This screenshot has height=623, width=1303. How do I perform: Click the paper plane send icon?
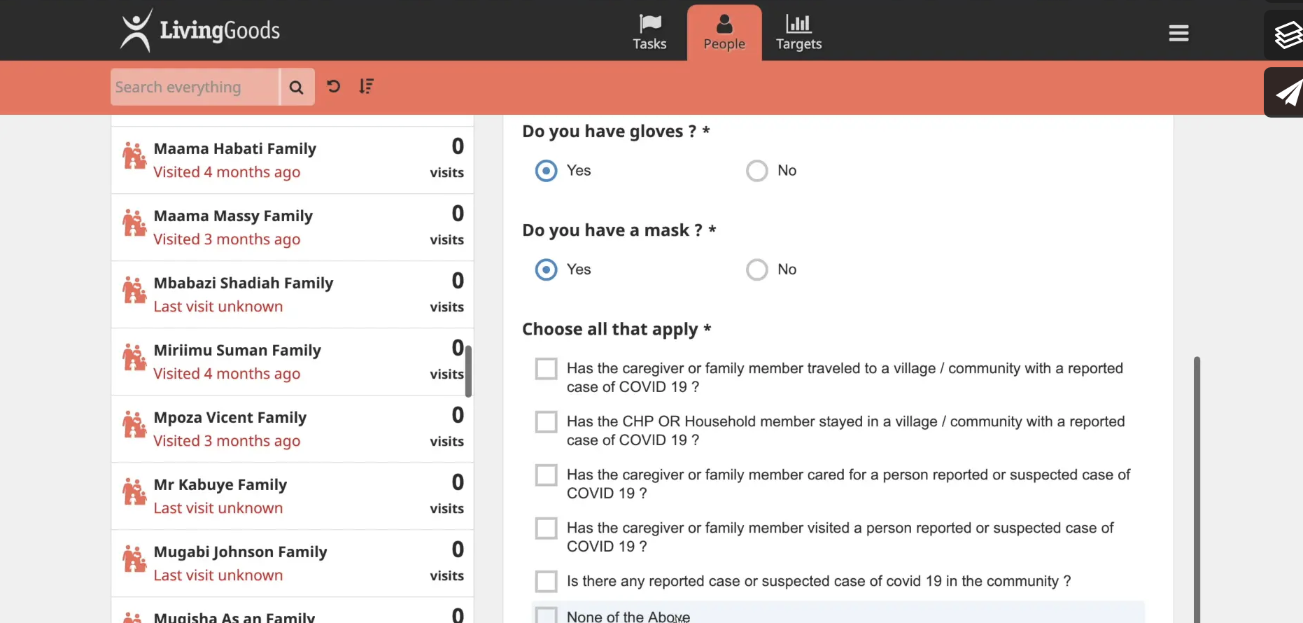[1286, 92]
